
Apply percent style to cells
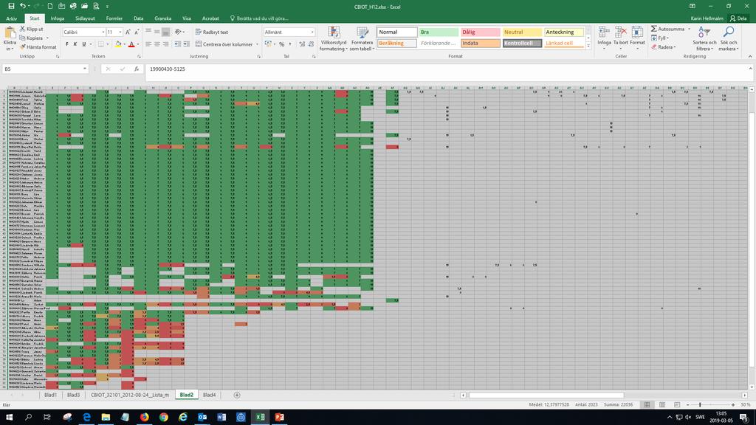point(281,44)
